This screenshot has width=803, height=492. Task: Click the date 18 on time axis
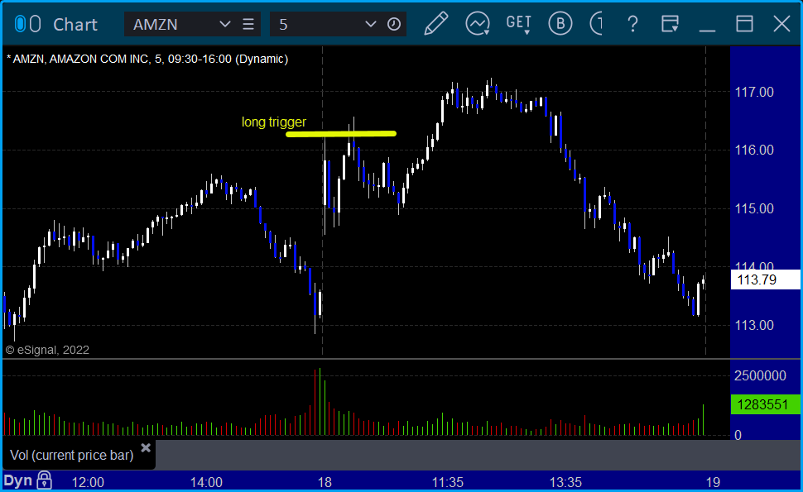click(x=325, y=482)
